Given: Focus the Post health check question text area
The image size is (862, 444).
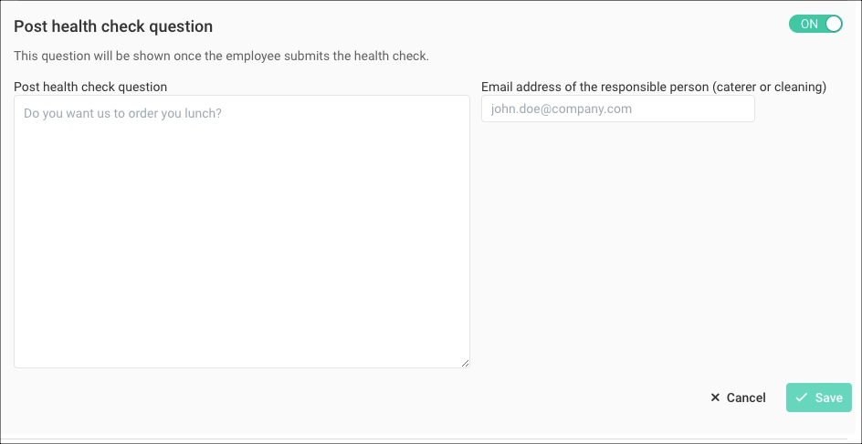Looking at the screenshot, I should click(242, 232).
